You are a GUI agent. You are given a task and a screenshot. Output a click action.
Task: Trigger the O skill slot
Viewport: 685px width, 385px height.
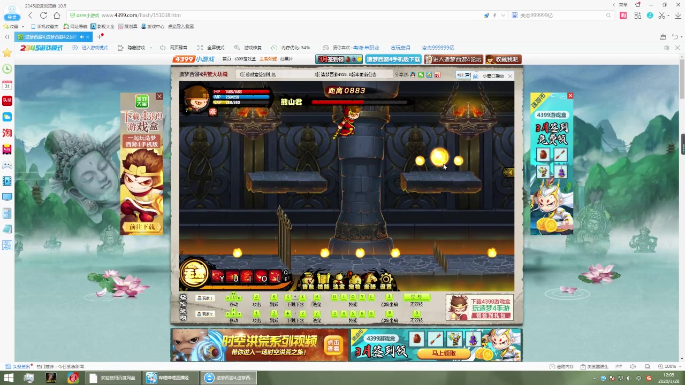click(261, 276)
